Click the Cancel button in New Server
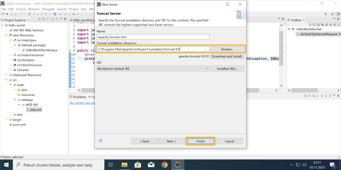 tap(229, 141)
